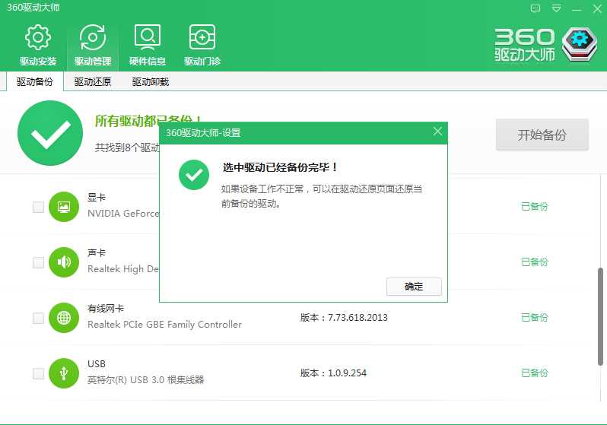
Task: Close the 360驱动大师-设置 dialog
Action: coord(437,132)
